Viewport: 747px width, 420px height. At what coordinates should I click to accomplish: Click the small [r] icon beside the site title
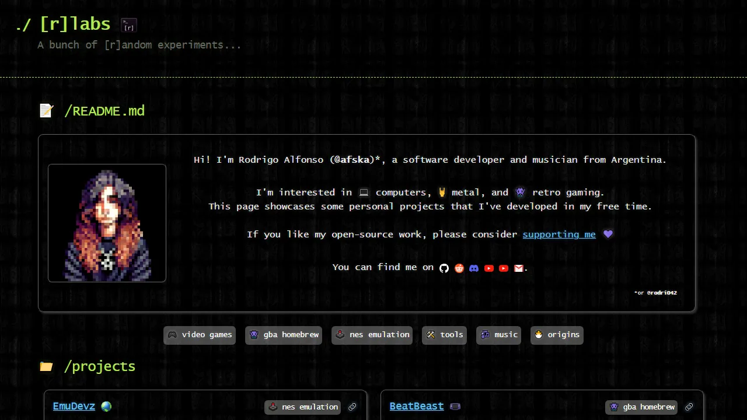click(128, 24)
